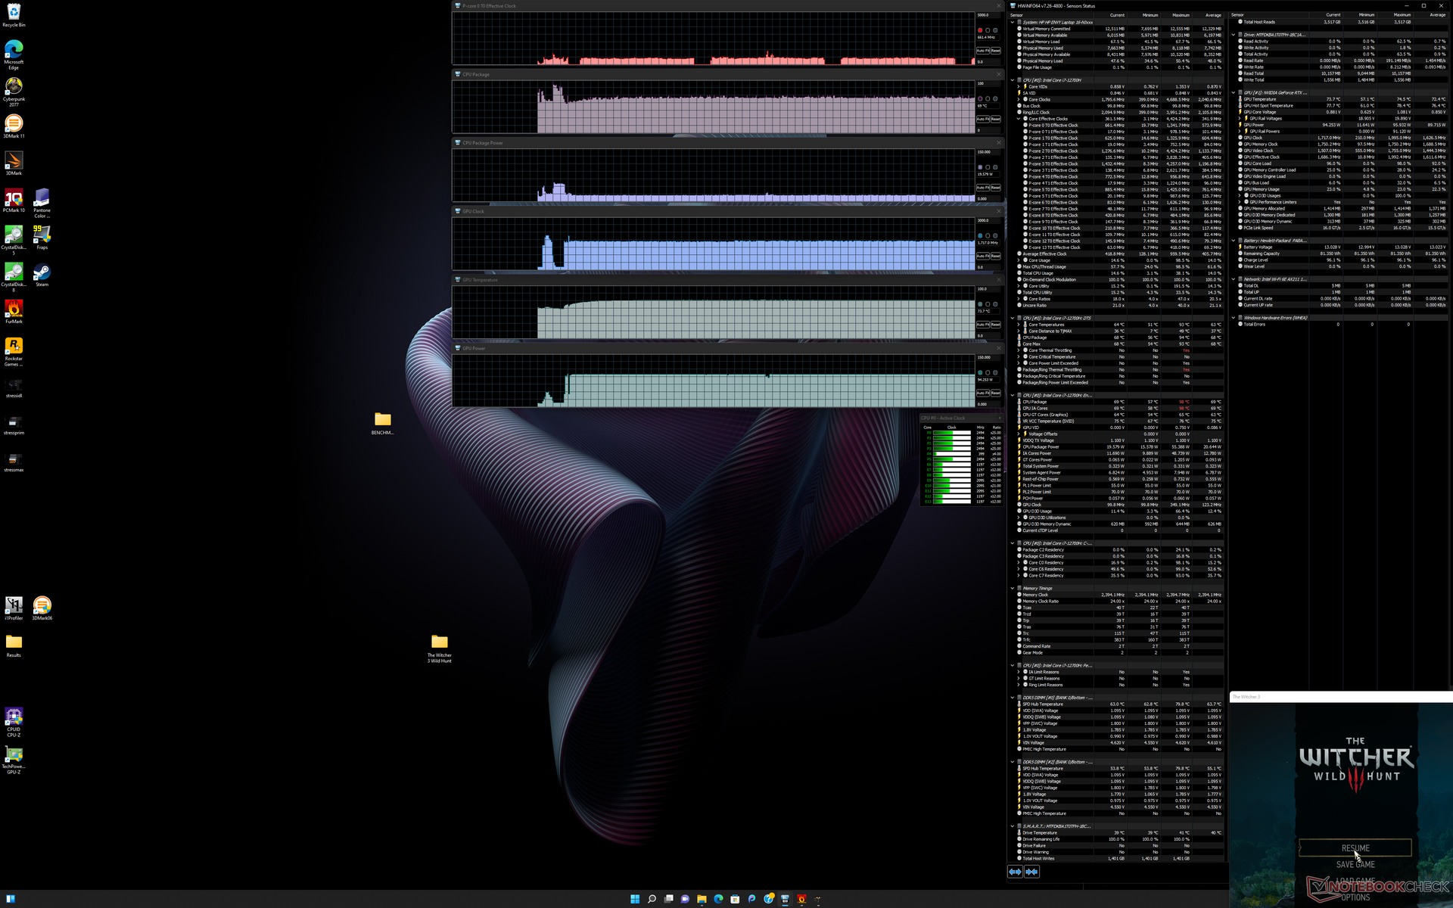Viewport: 1453px width, 908px height.
Task: Select the red color dot in P-core 0 graph
Action: pos(980,30)
